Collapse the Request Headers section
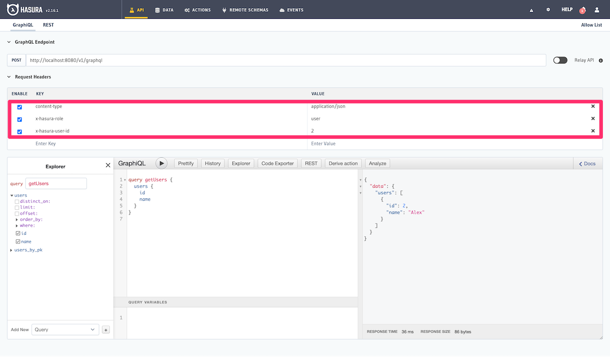The width and height of the screenshot is (610, 357). tap(9, 77)
